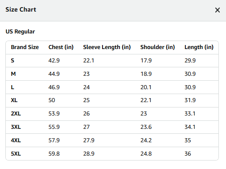Click the Brand Size column header
Image resolution: width=226 pixels, height=169 pixels.
pyautogui.click(x=25, y=47)
